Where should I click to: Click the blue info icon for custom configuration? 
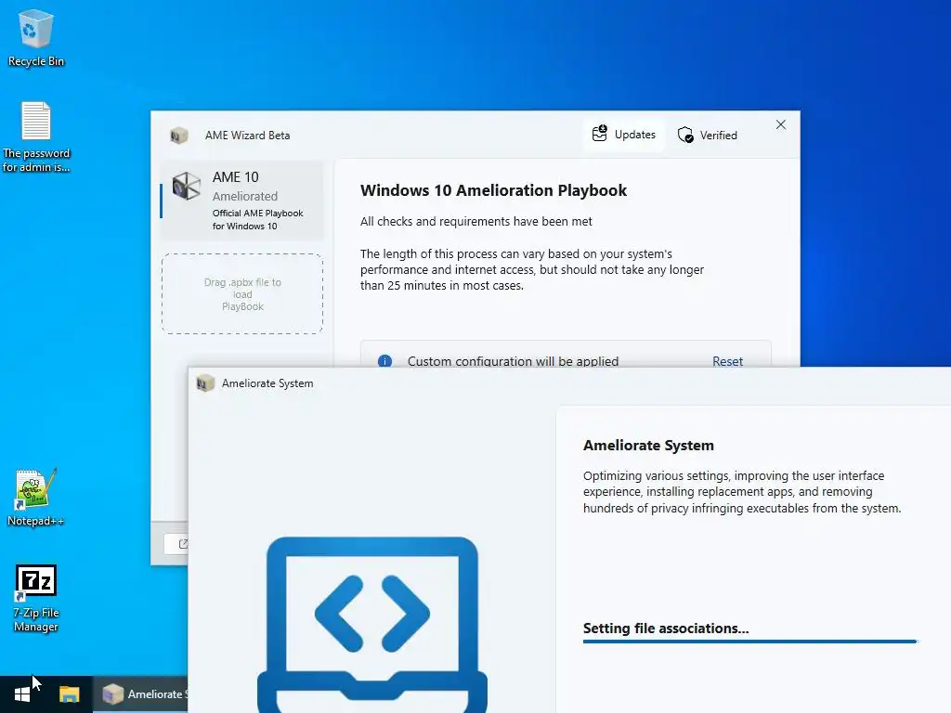(x=384, y=361)
